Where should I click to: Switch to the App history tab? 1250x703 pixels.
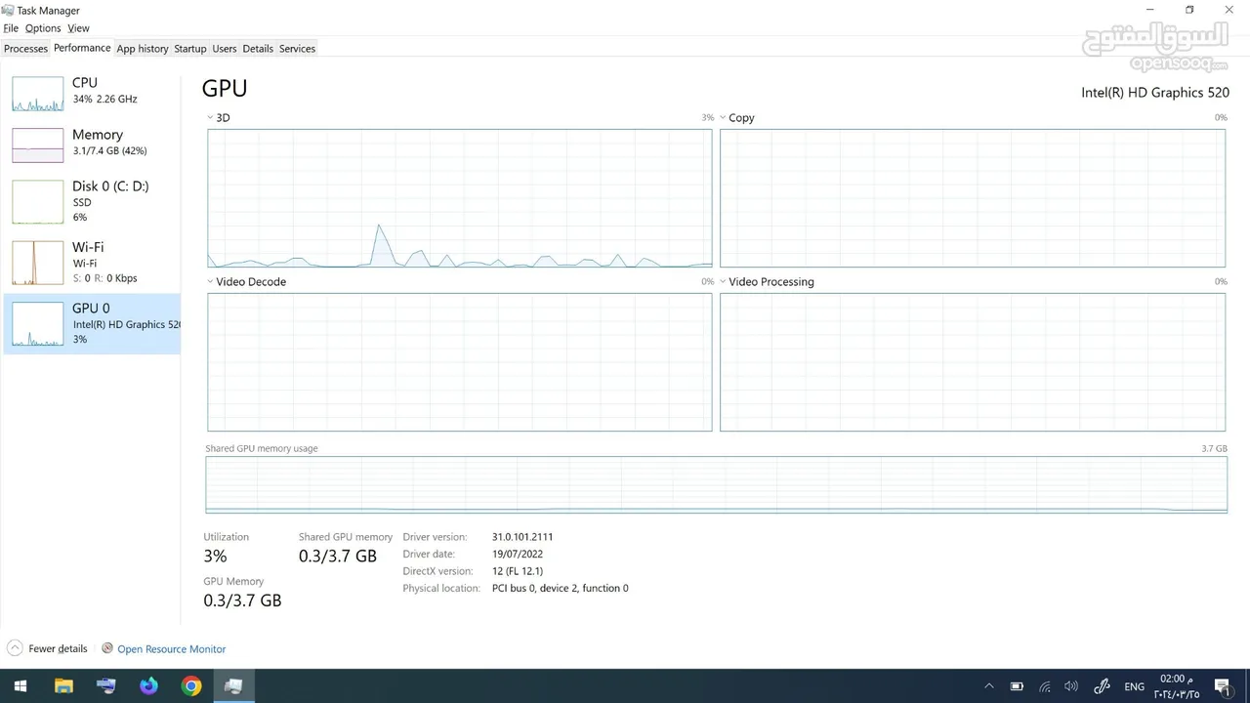point(143,49)
